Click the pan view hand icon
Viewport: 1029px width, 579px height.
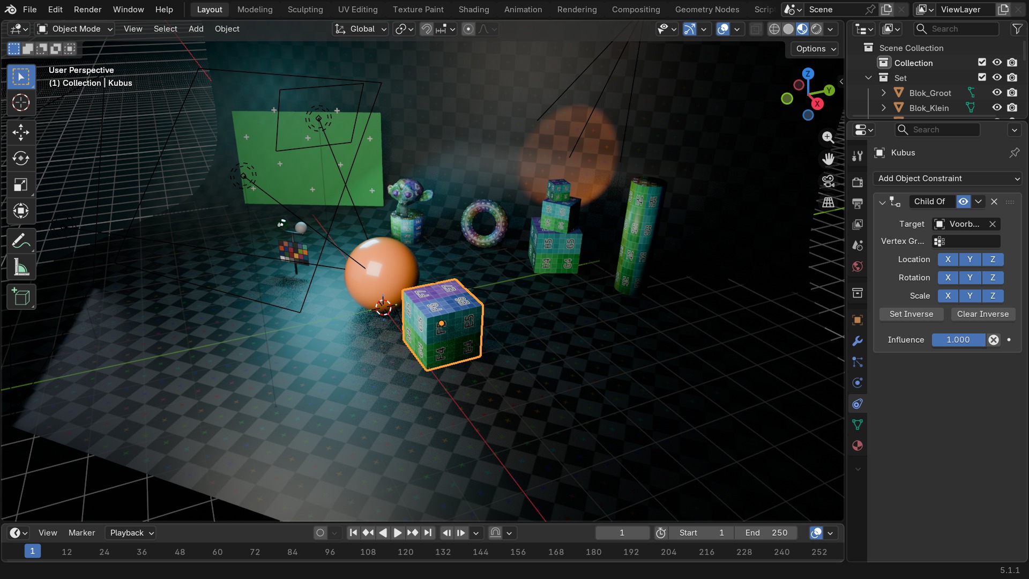[x=828, y=159]
